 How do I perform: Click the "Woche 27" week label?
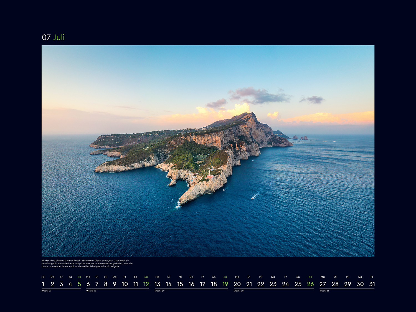46,291
